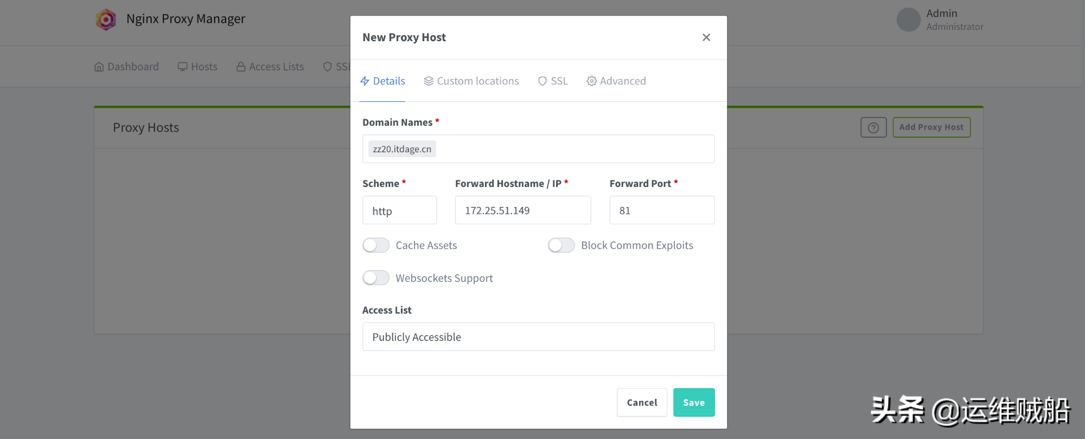Image resolution: width=1085 pixels, height=439 pixels.
Task: Open the Scheme dropdown showing http
Action: click(x=400, y=210)
